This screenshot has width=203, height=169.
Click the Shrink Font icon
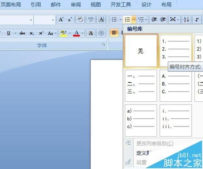click(70, 19)
